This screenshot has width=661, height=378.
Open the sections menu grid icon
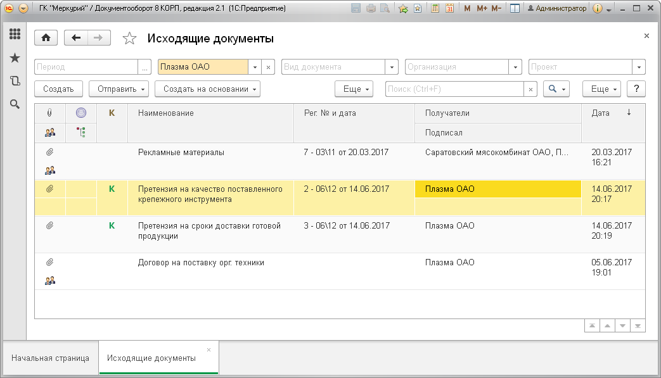point(15,34)
